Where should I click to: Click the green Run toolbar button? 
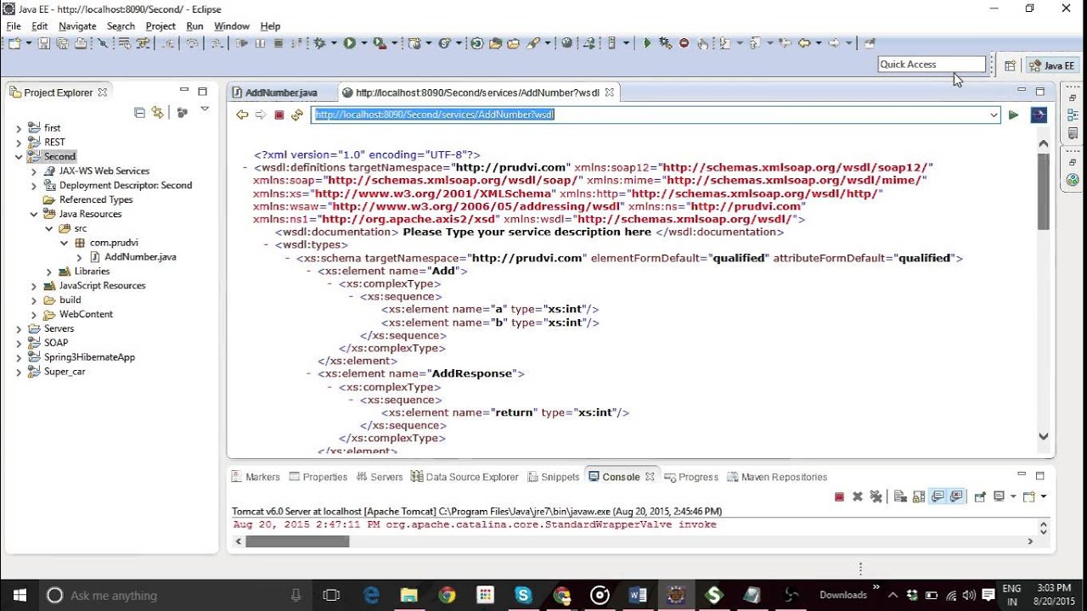click(x=349, y=43)
